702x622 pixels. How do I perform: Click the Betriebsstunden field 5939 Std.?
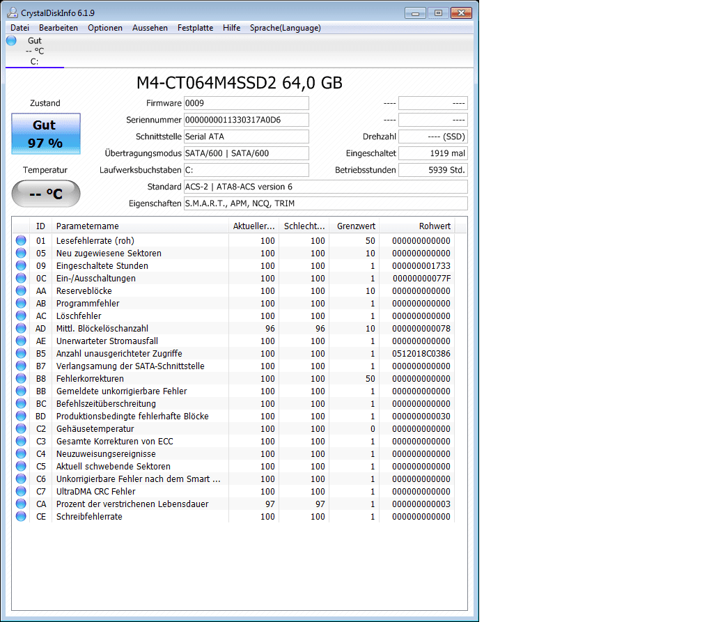click(433, 170)
